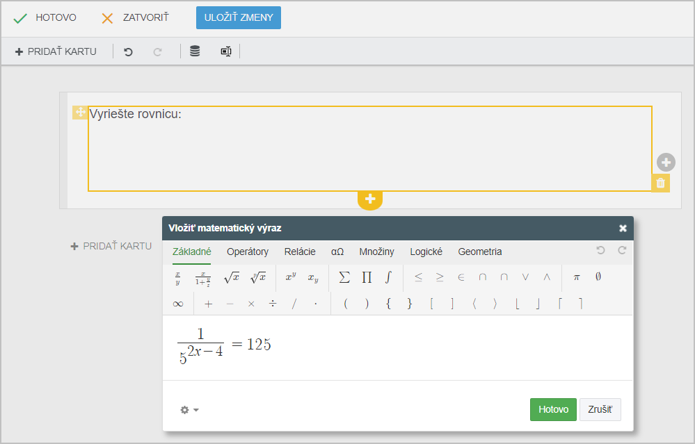Image resolution: width=695 pixels, height=444 pixels.
Task: Click the database icon in toolbar
Action: tap(195, 51)
